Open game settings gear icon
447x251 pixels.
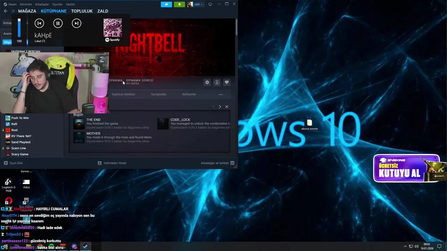(x=207, y=82)
